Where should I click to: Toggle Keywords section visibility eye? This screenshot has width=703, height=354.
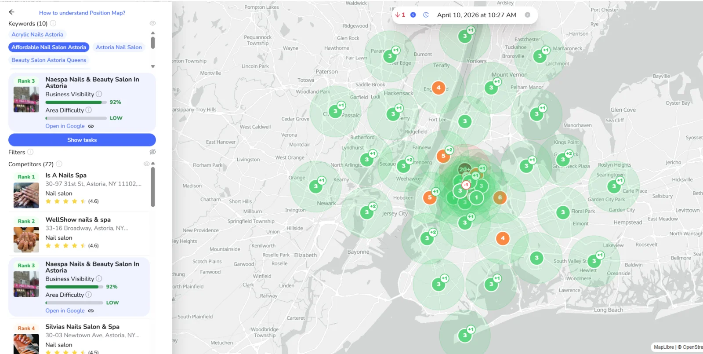pyautogui.click(x=152, y=23)
